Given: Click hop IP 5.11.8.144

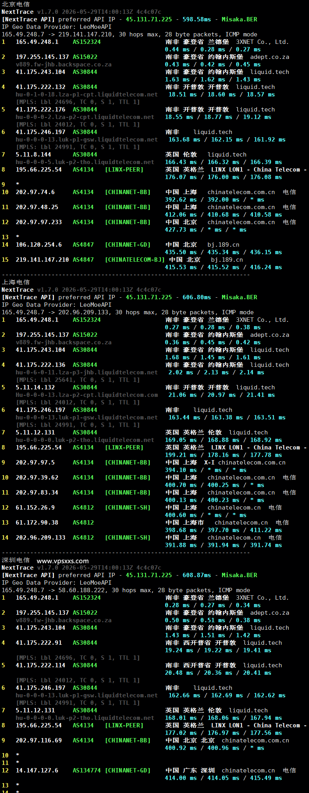Looking at the screenshot, I should pos(34,155).
